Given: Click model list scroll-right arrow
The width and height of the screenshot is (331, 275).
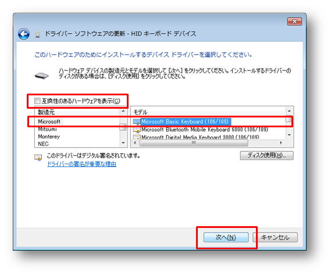Looking at the screenshot, I should (x=281, y=143).
